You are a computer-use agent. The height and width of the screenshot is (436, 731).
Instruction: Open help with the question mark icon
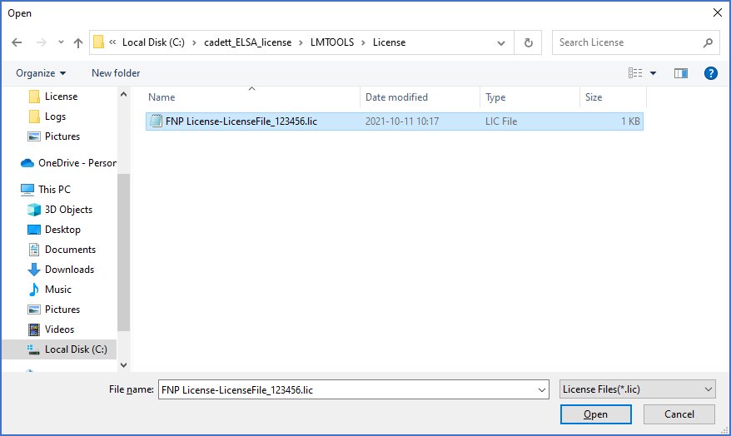710,73
